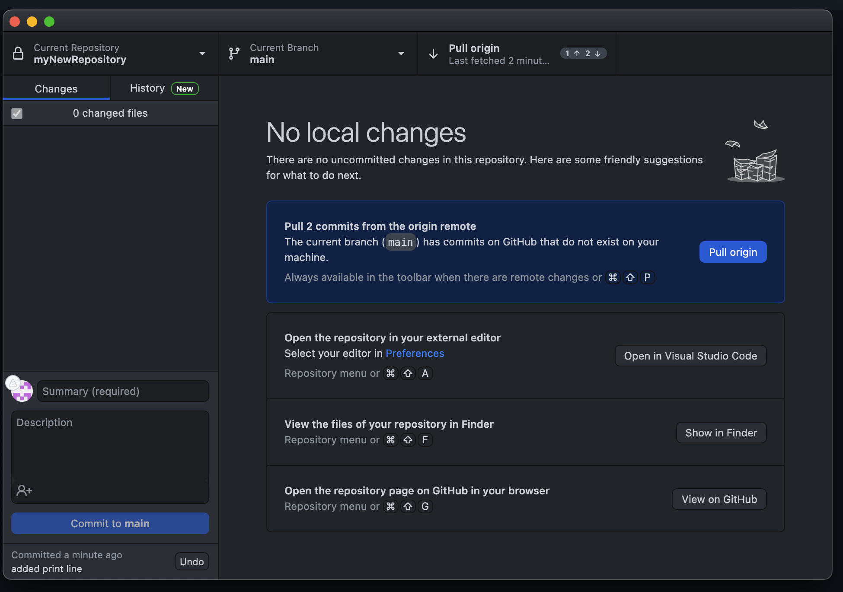Image resolution: width=843 pixels, height=592 pixels.
Task: Click the add co-authors icon
Action: click(24, 490)
